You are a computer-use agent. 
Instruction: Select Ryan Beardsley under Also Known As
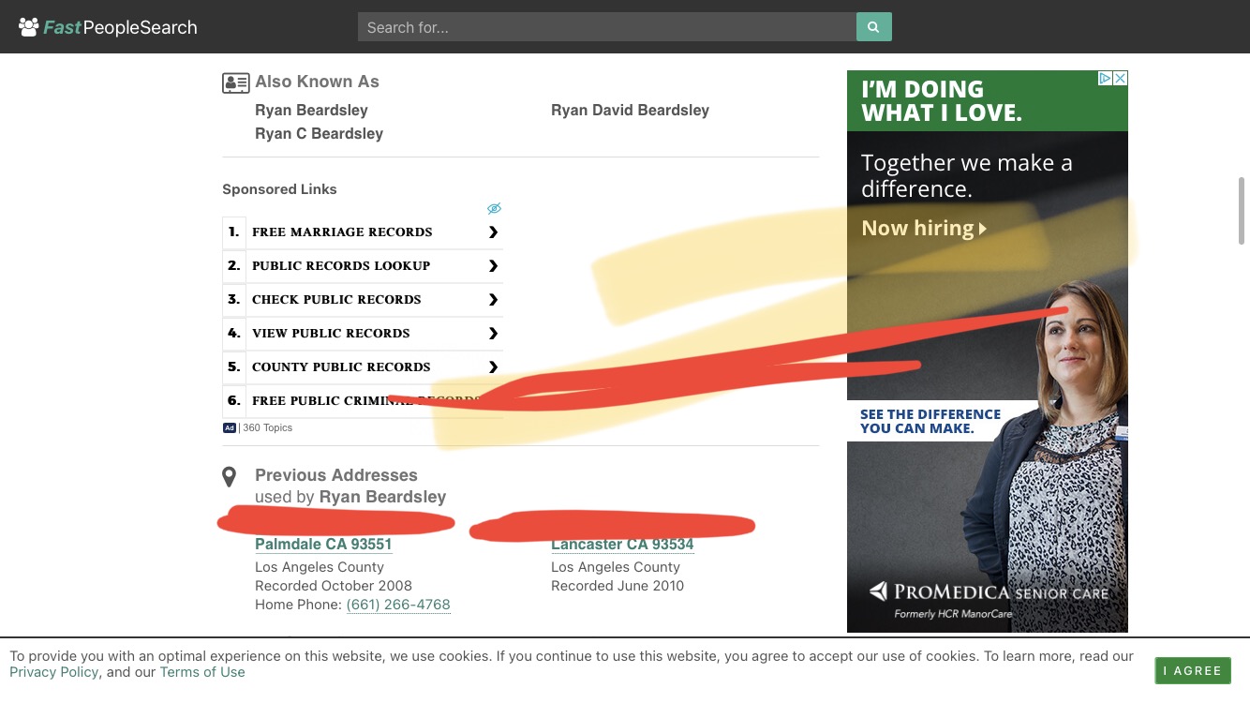[311, 110]
